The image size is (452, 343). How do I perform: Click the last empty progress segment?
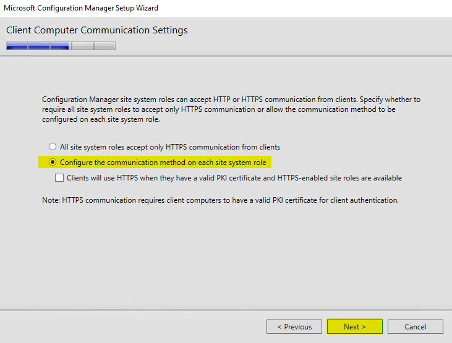(x=104, y=46)
